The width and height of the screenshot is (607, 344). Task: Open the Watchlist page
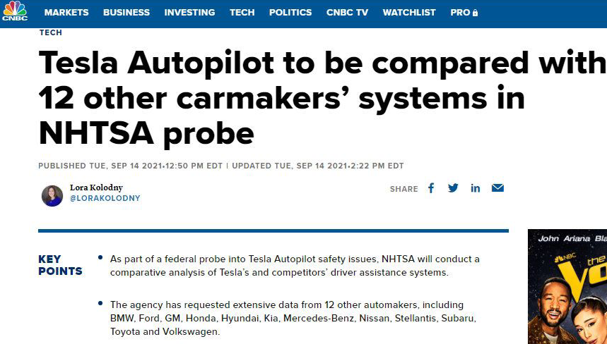click(409, 13)
